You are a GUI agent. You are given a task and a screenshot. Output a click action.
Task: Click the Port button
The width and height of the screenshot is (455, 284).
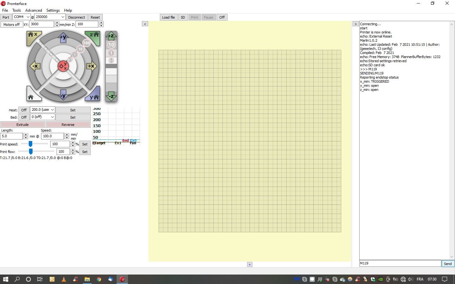6,17
